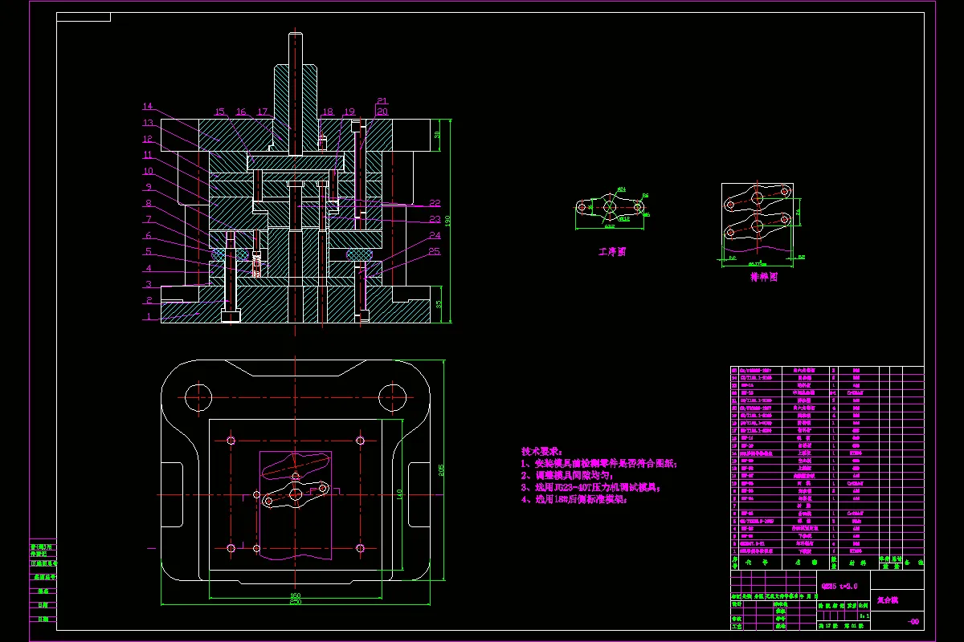Image resolution: width=964 pixels, height=642 pixels.
Task: Click part callout number 14
Action: [148, 106]
